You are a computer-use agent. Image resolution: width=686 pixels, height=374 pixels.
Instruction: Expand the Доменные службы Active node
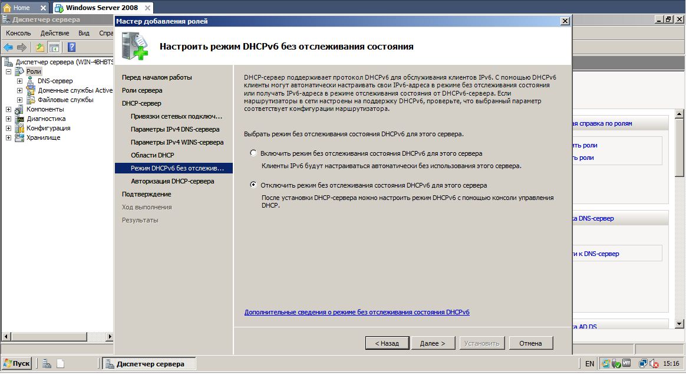[19, 91]
